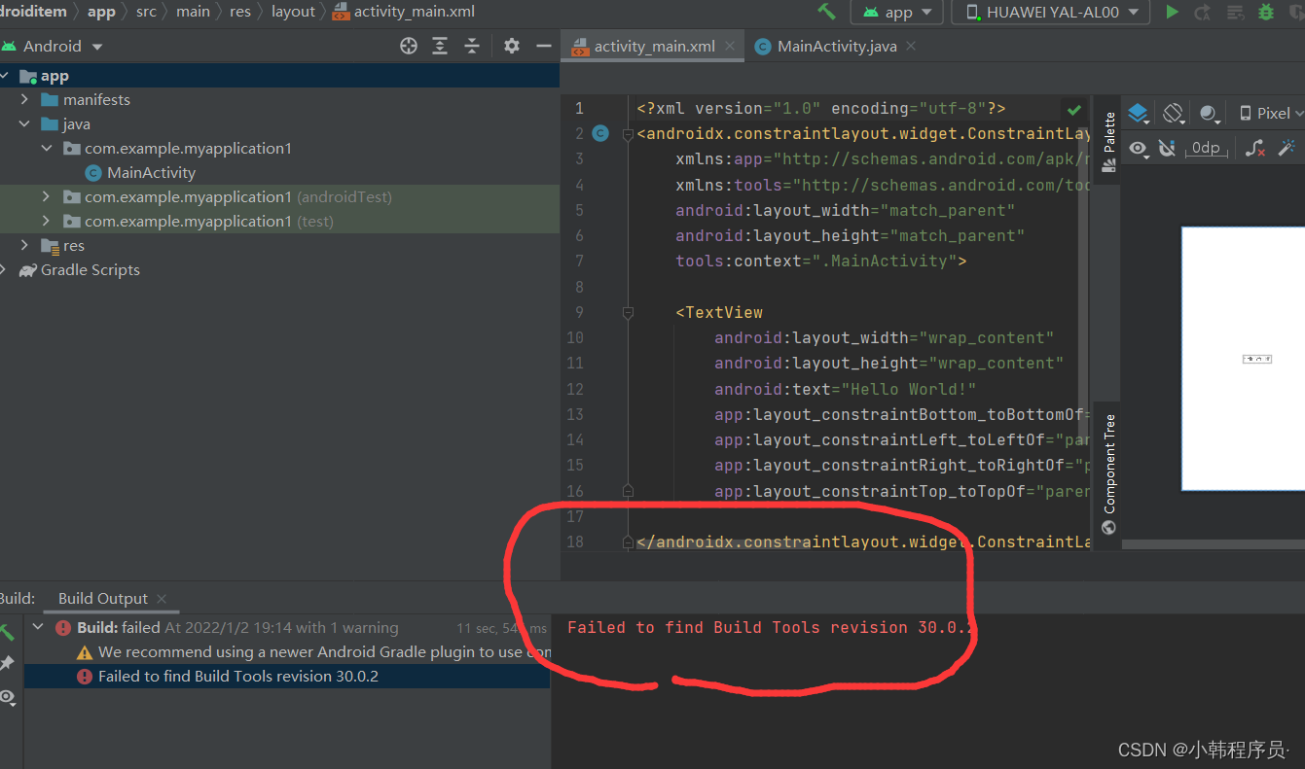Viewport: 1305px width, 769px height.
Task: Collapse all in Project panel toolbar
Action: tap(472, 46)
